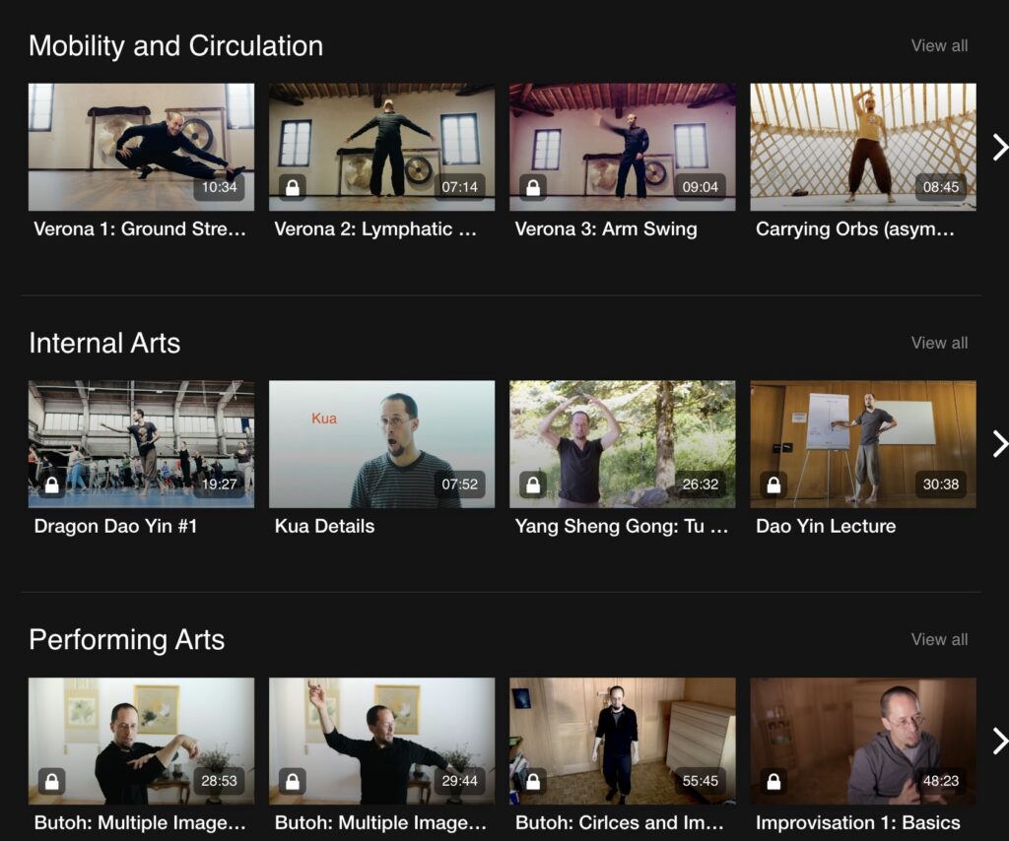Click the Dao Yin Lecture title

[825, 526]
